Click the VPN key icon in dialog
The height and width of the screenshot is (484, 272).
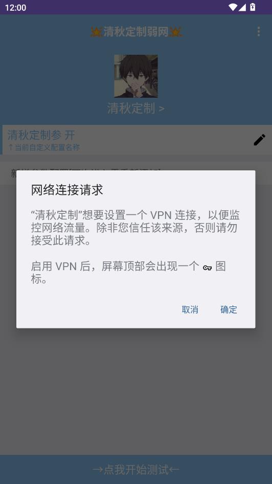(207, 268)
